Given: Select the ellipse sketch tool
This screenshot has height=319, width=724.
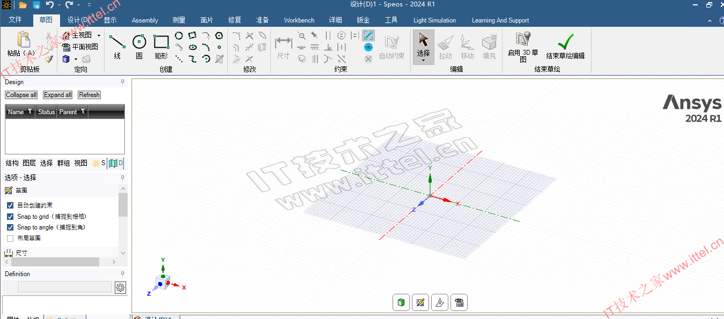Looking at the screenshot, I should point(193,47).
